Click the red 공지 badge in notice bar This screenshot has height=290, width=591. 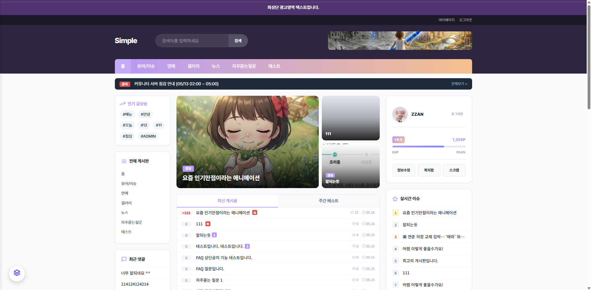125,84
